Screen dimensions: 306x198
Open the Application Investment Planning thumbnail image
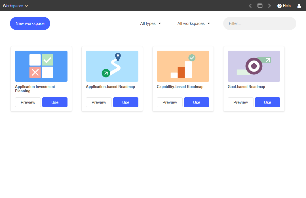[41, 66]
